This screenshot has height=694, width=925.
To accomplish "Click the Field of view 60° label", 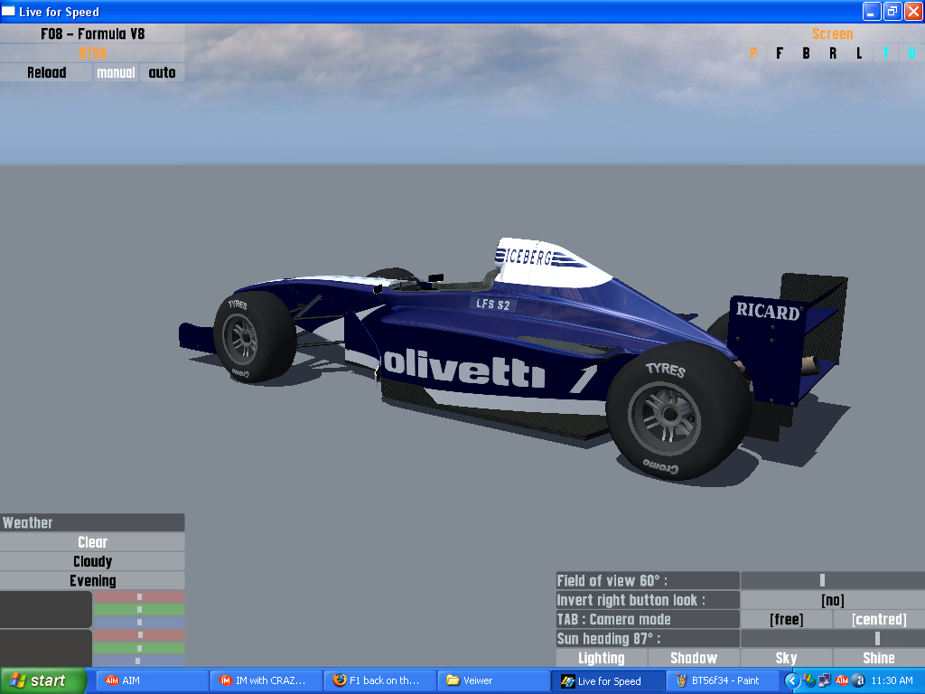I will 648,581.
